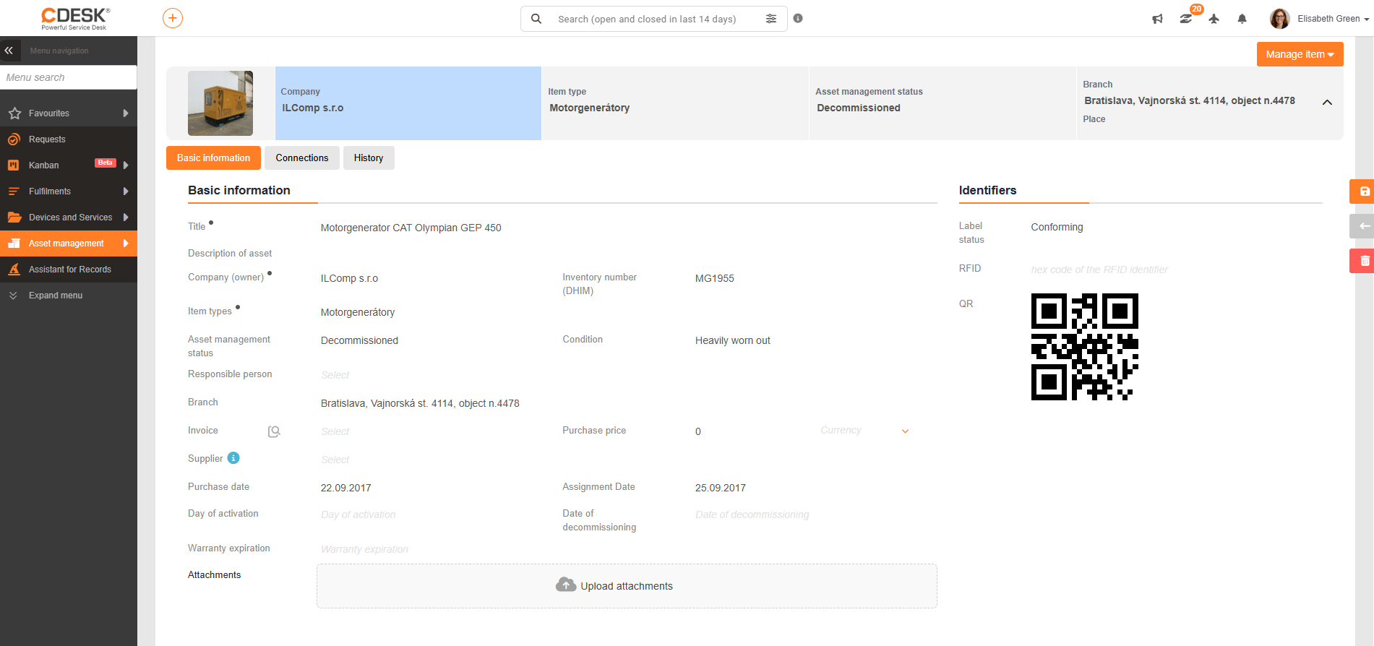Show the Supplier info tooltip icon

coord(233,458)
